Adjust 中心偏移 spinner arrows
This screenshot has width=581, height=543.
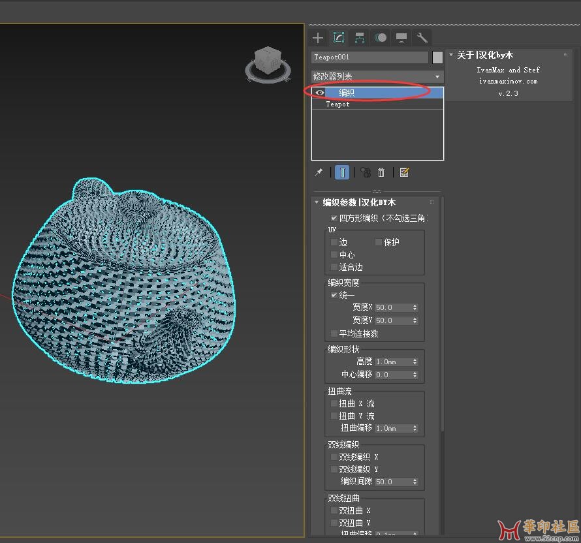point(415,375)
